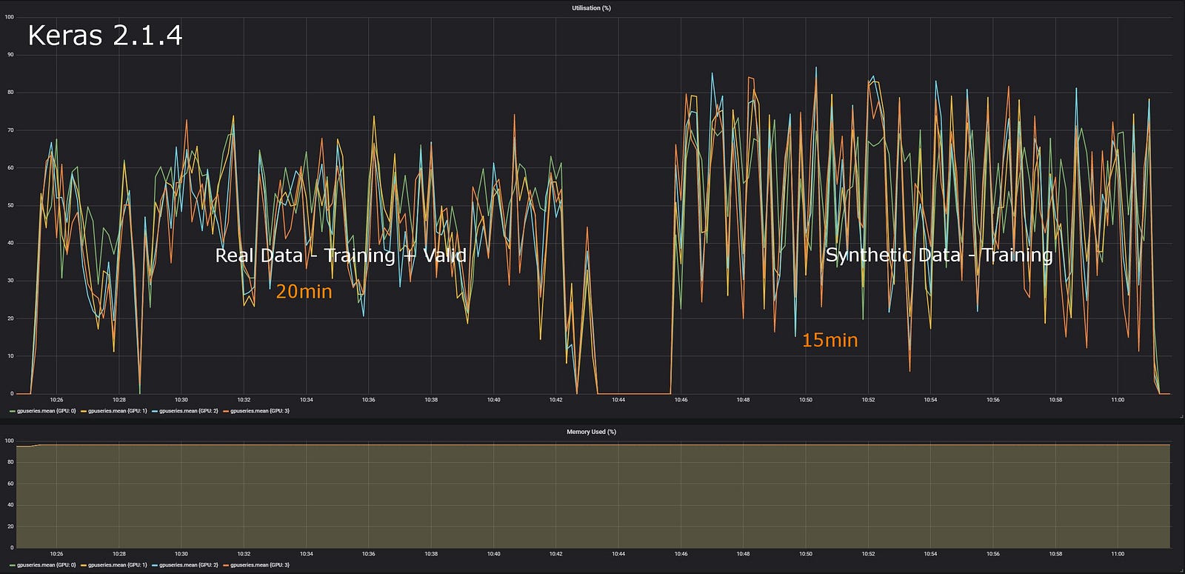Toggle GPU: 2 series label in Memory Used legend
Image resolution: width=1185 pixels, height=574 pixels.
click(x=189, y=565)
